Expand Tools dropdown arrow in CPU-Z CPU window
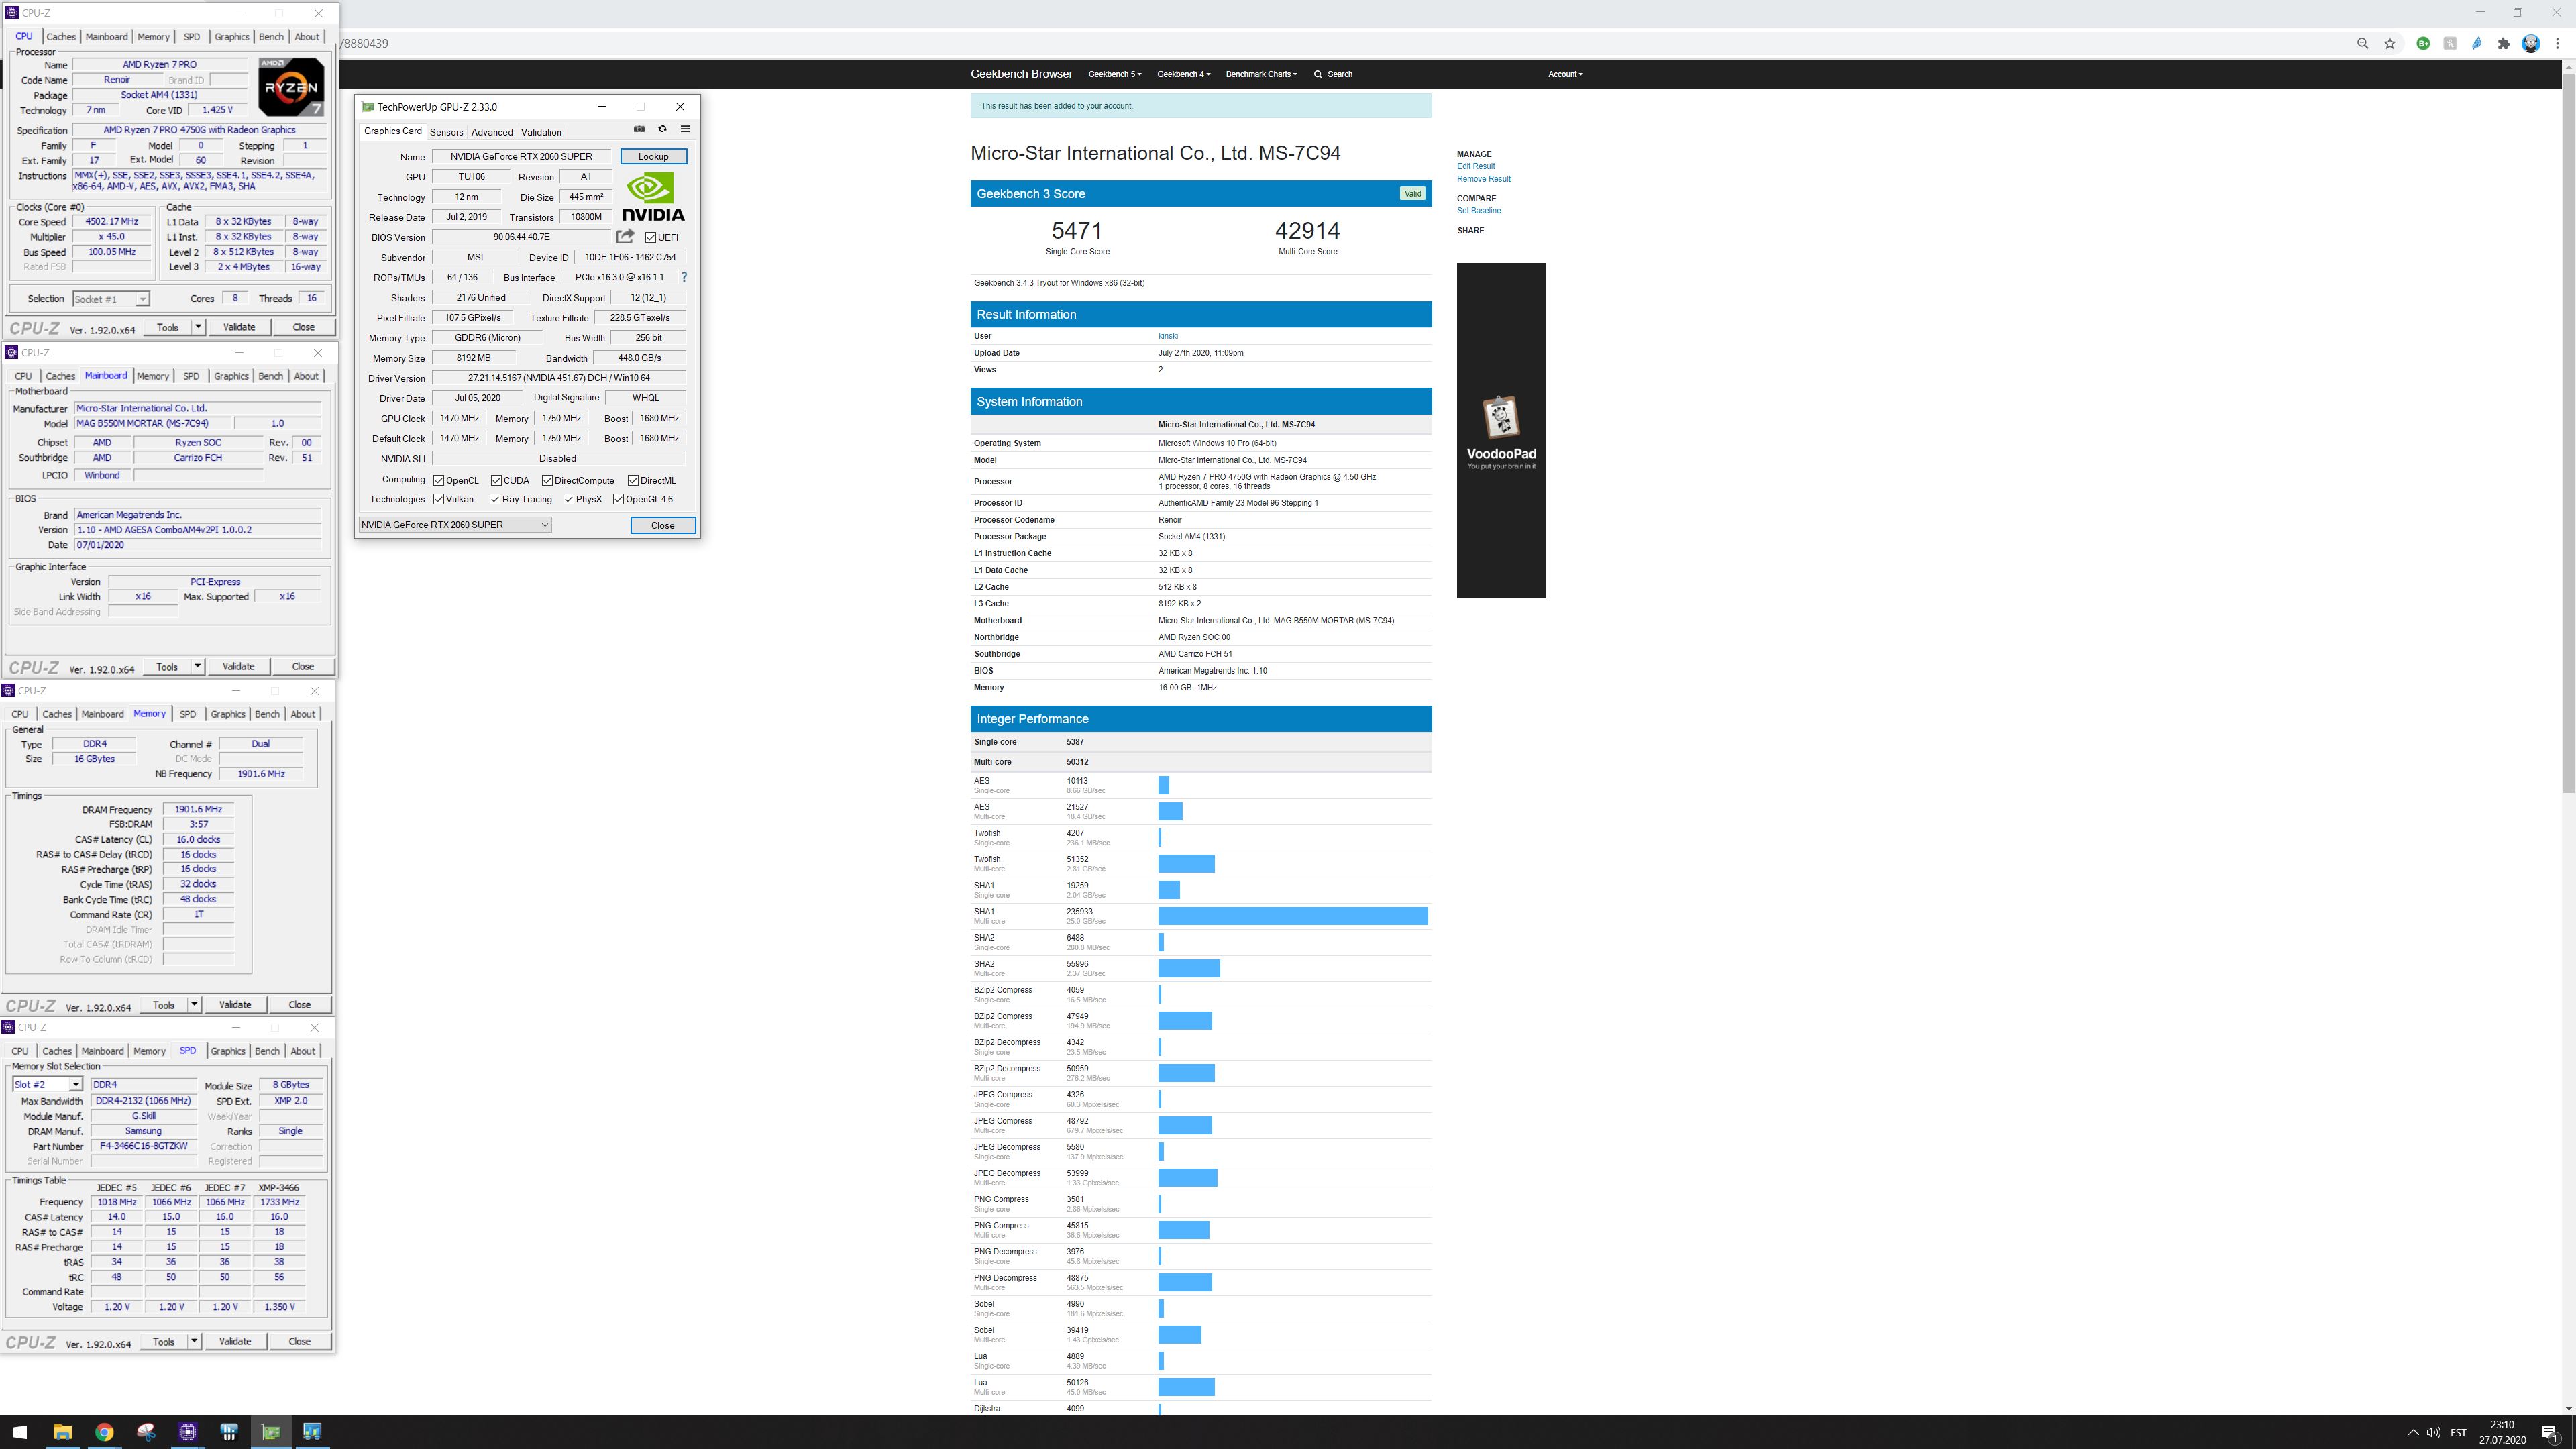This screenshot has width=2576, height=1449. 198,327
